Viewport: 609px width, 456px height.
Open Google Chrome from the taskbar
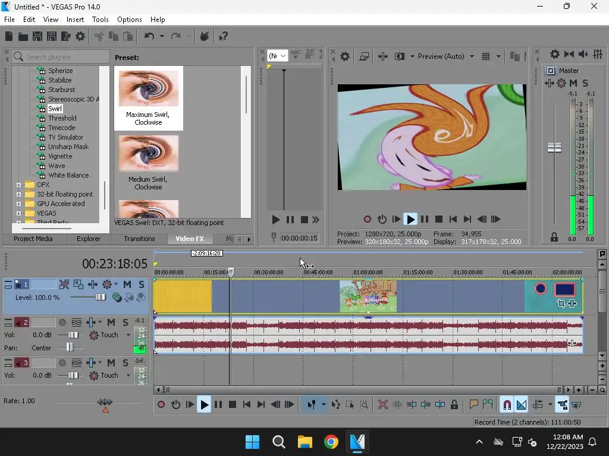331,442
